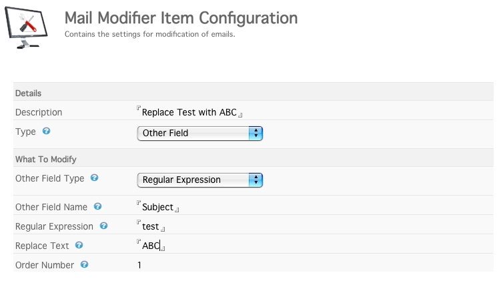Image resolution: width=503 pixels, height=281 pixels.
Task: Click the monitor with tools configuration icon
Action: [x=26, y=27]
